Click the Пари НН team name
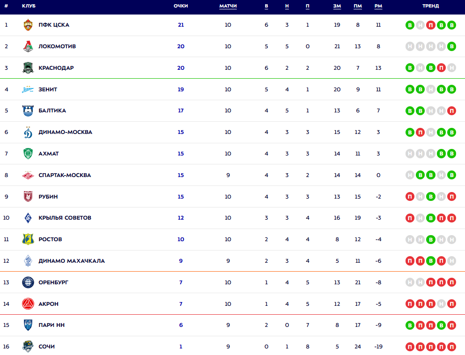465x355 pixels. (52, 325)
